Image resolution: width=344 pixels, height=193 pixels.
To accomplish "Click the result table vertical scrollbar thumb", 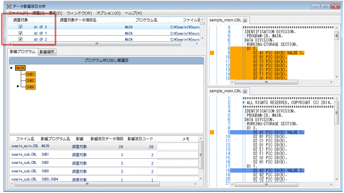I will click(x=201, y=155).
